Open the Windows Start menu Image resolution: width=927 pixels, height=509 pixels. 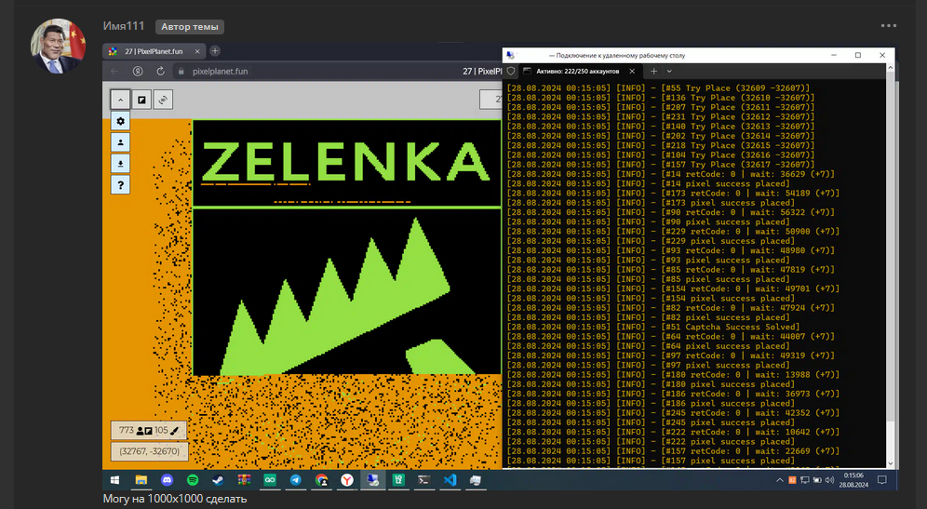click(114, 480)
